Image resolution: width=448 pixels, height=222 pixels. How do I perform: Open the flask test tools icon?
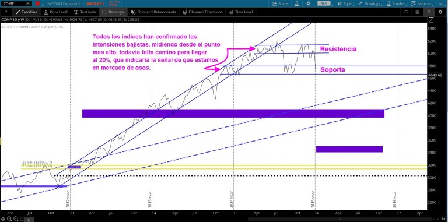point(296,3)
